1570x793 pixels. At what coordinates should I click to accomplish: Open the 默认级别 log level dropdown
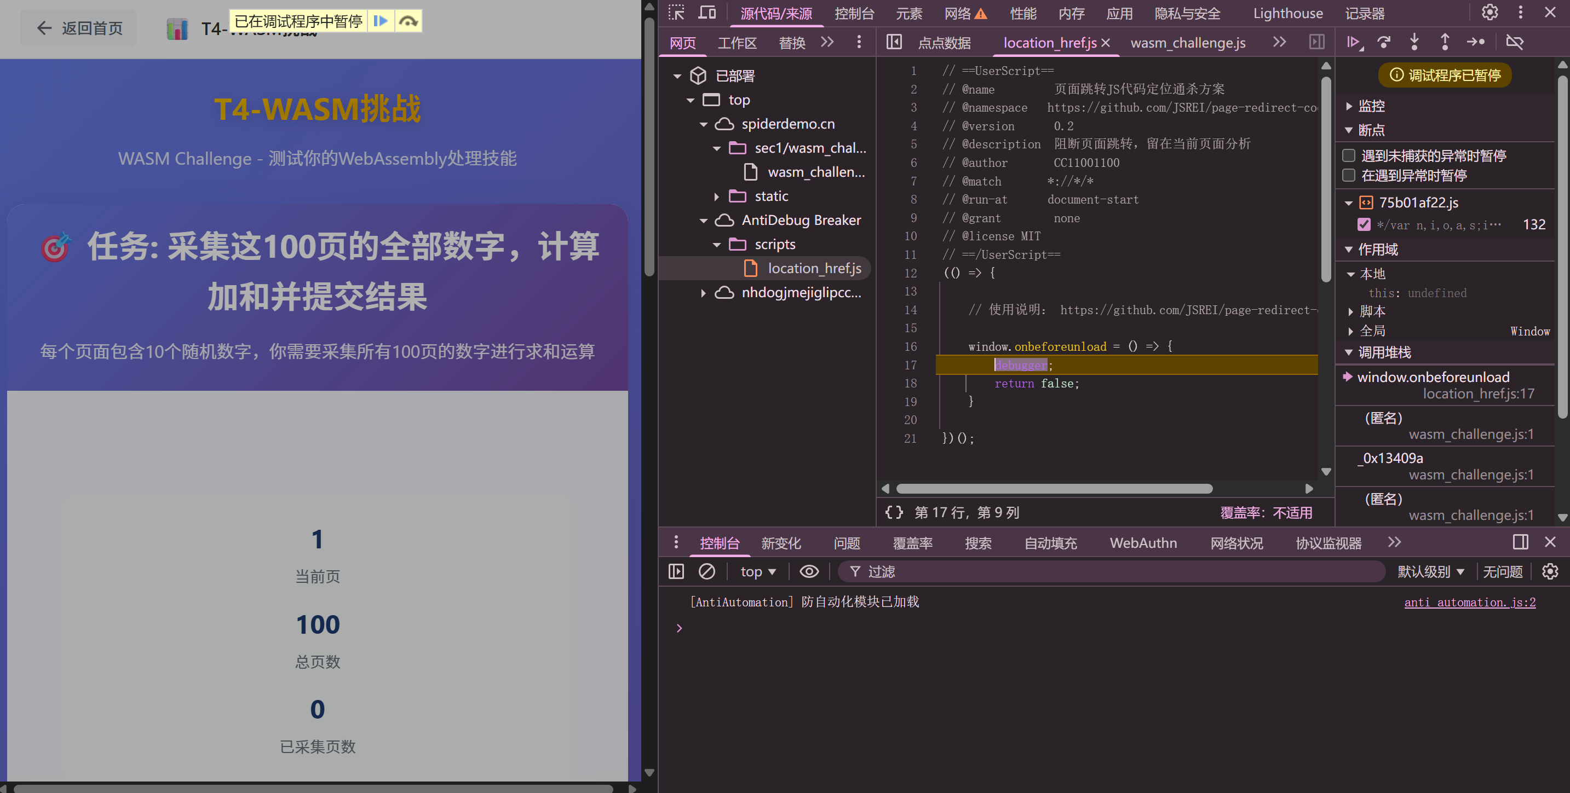pos(1430,571)
